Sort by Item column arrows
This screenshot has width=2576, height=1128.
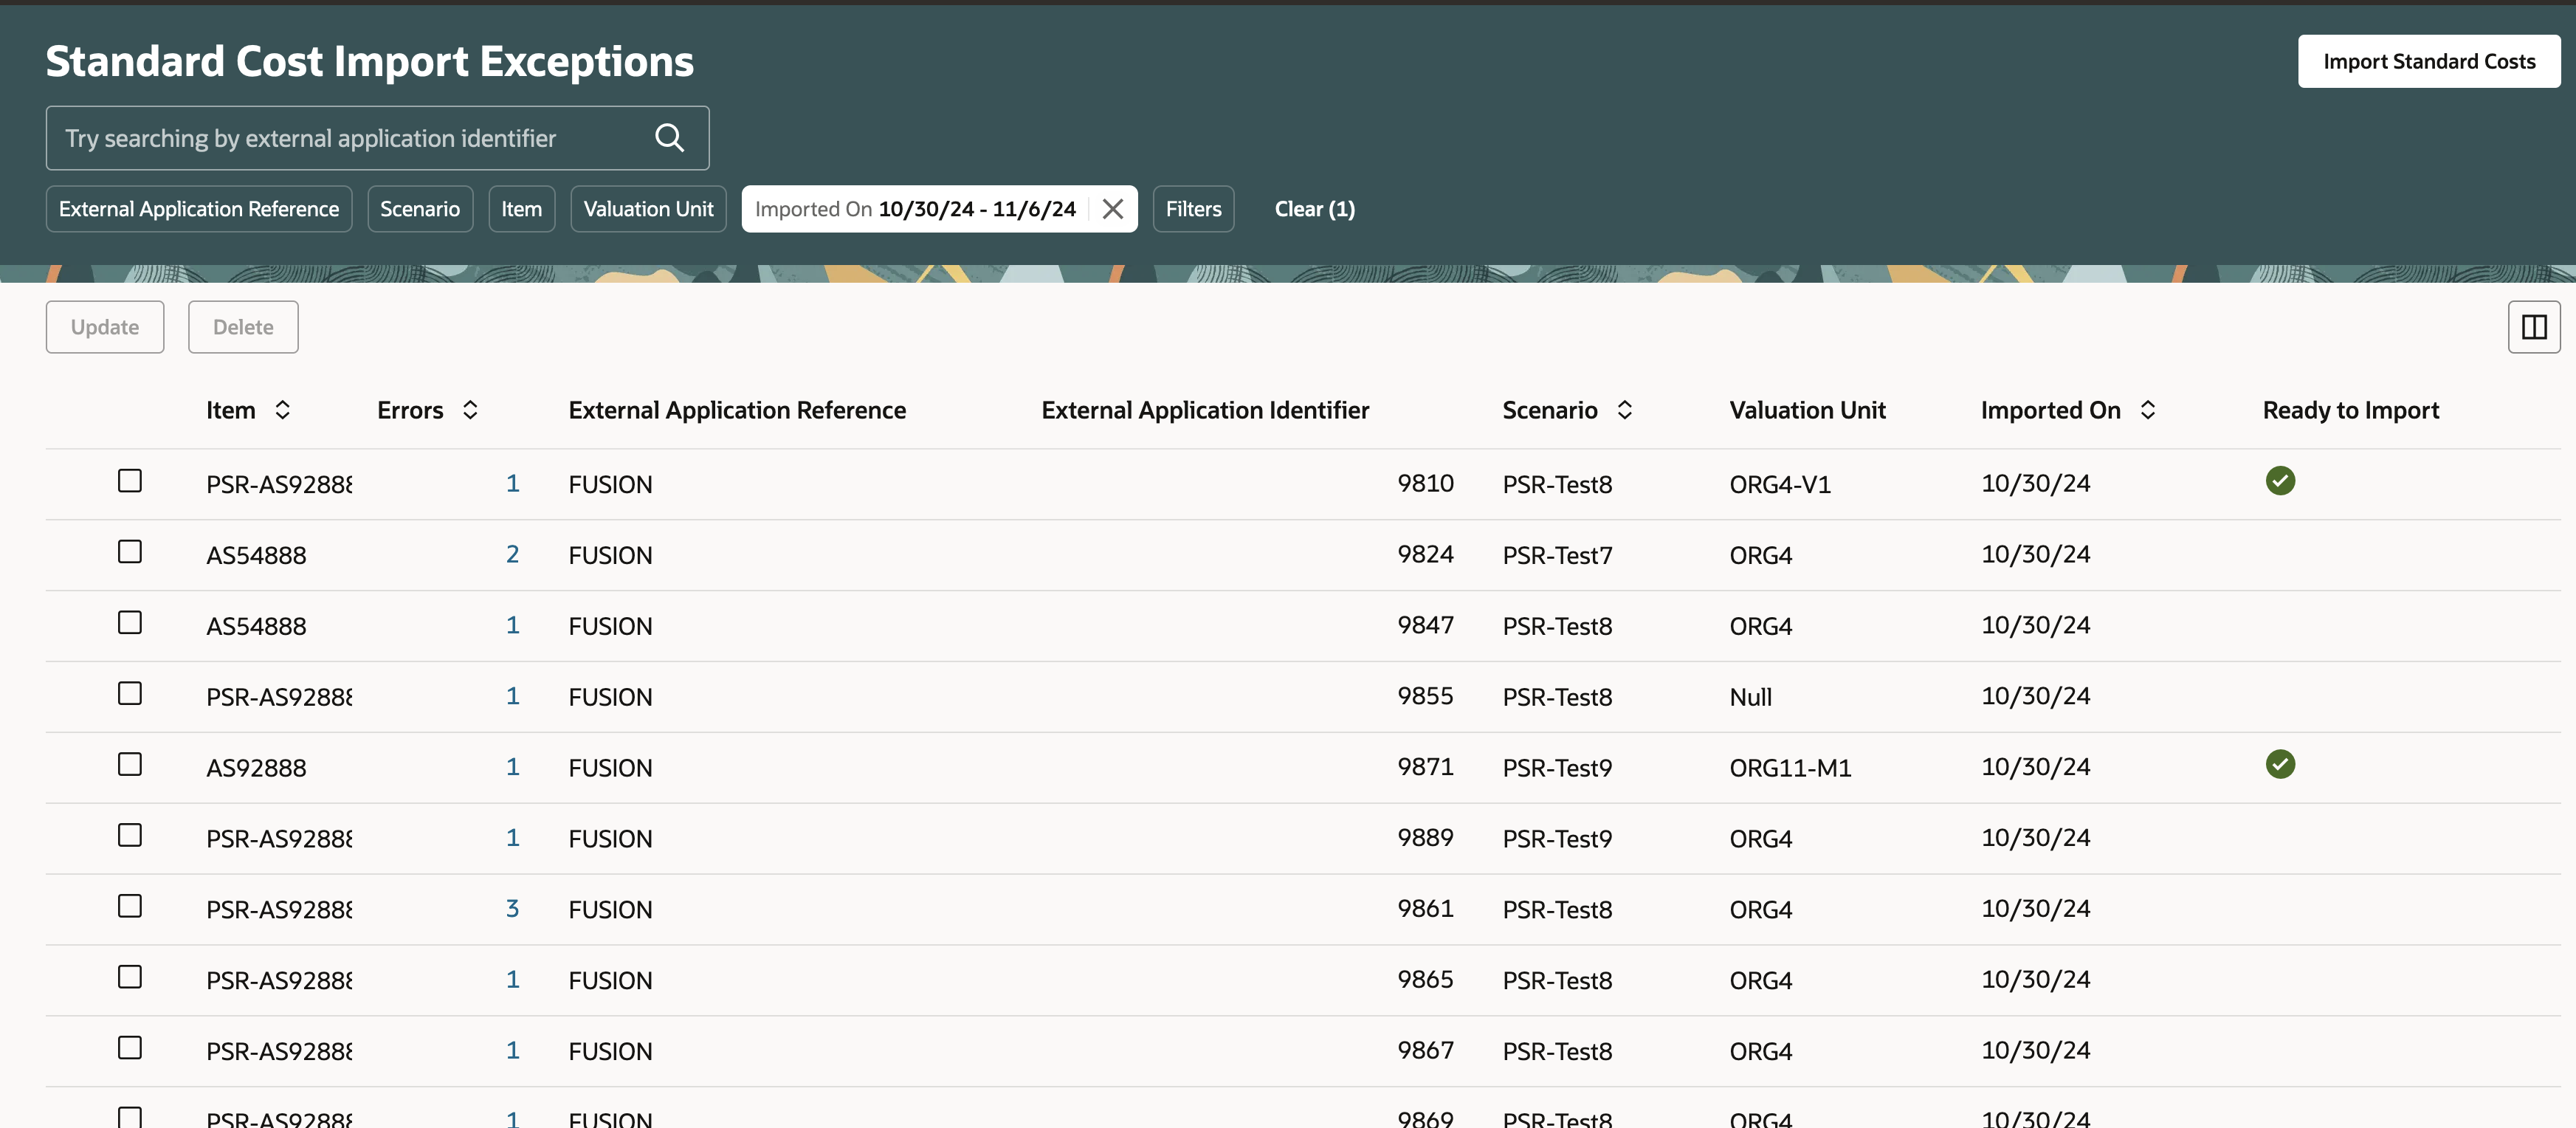[283, 410]
